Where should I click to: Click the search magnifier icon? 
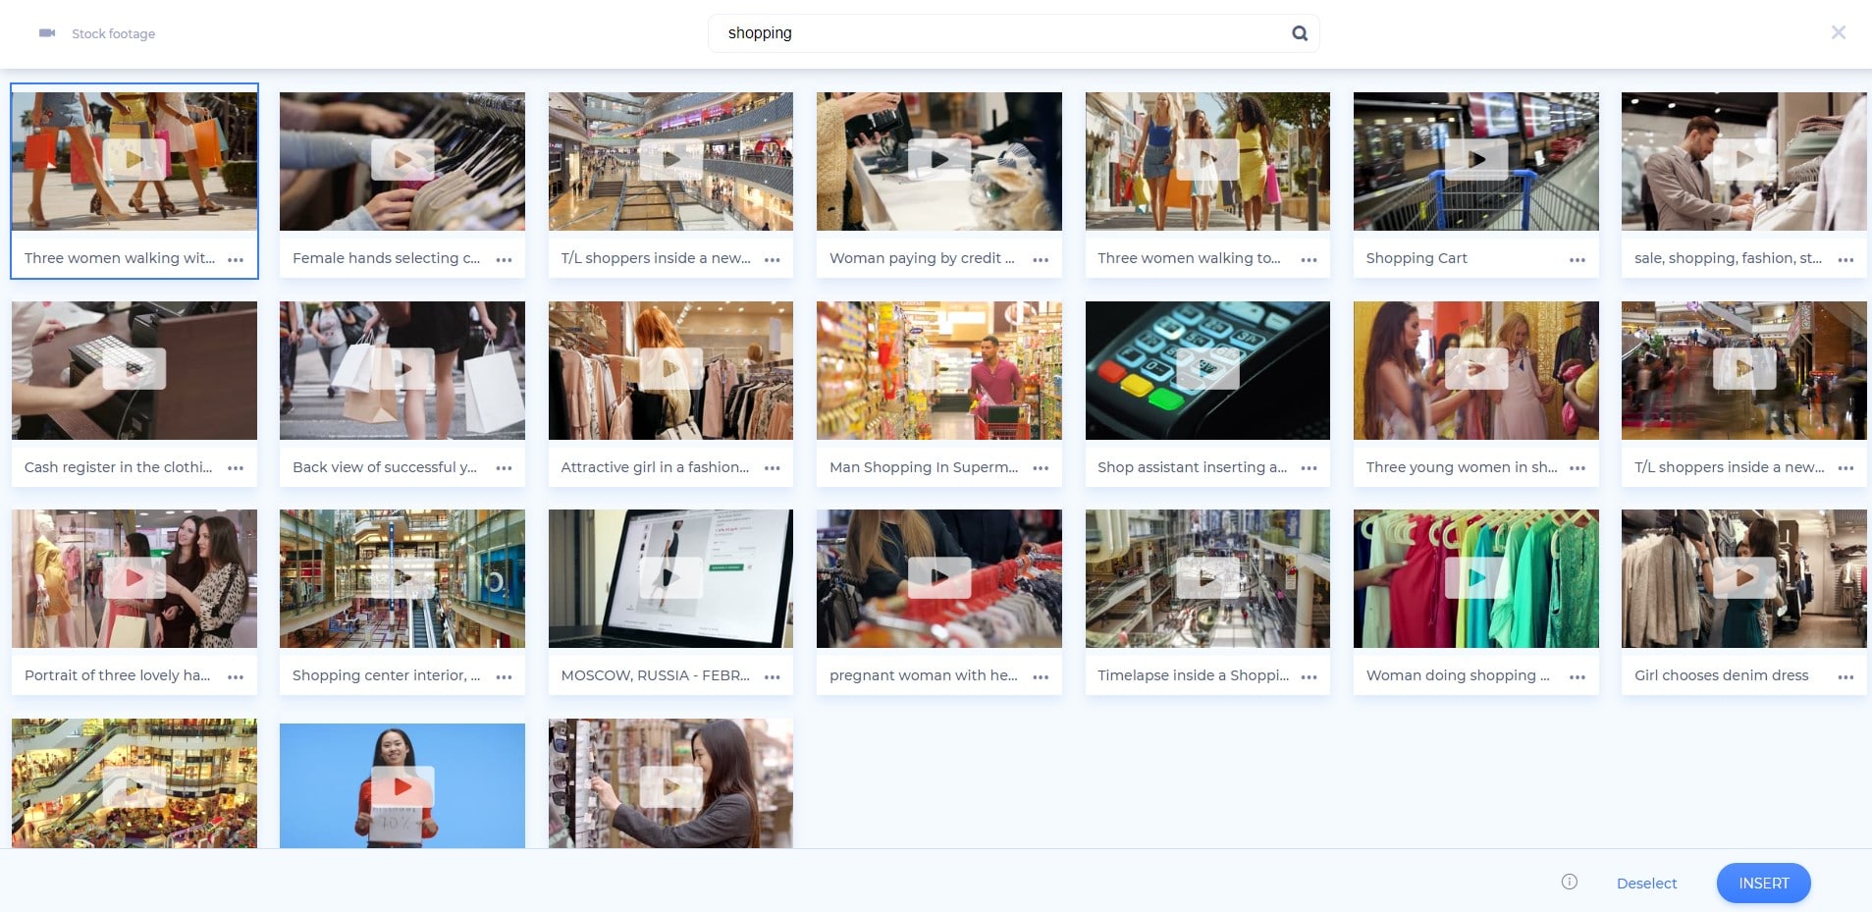(x=1299, y=32)
